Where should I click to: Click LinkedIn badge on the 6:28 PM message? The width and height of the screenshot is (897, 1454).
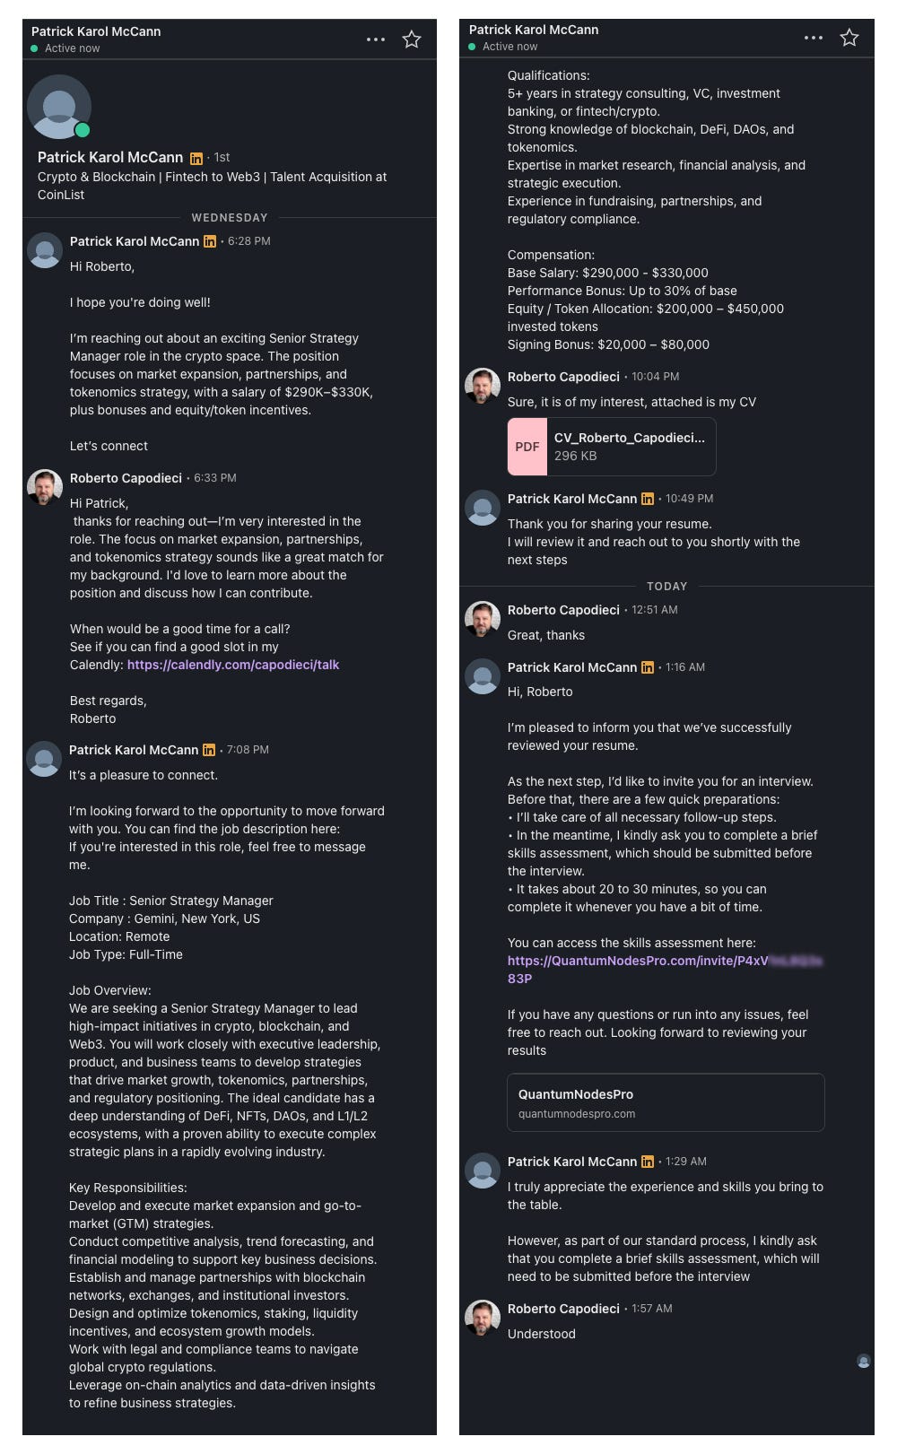click(x=210, y=241)
